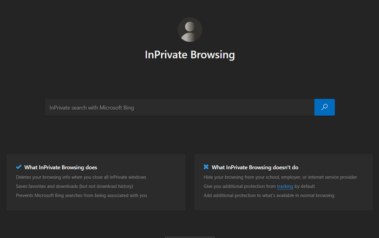Click 'Hide your browsing from your school' line
This screenshot has width=379, height=238.
coord(280,177)
